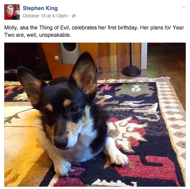Check audience via icon beside the timestamp
Image resolution: width=190 pixels, height=189 pixels.
[x=74, y=16]
